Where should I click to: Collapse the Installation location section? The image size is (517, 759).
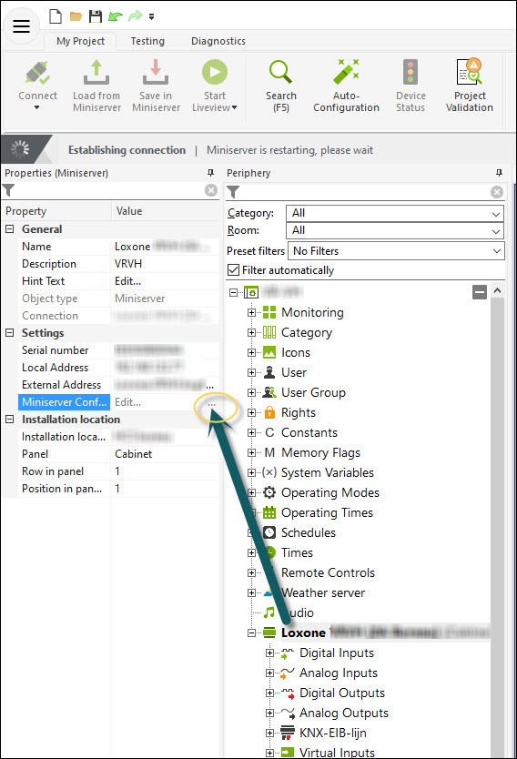click(10, 420)
